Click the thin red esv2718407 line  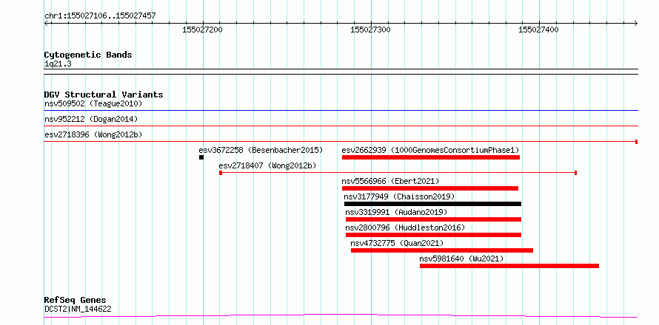[398, 173]
